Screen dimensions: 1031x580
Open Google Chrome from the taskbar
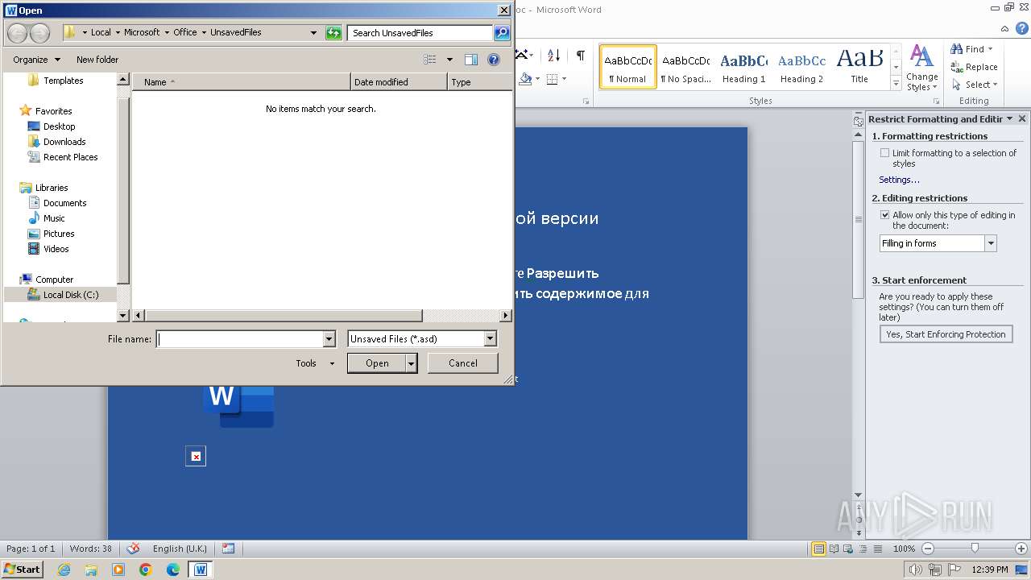click(146, 570)
